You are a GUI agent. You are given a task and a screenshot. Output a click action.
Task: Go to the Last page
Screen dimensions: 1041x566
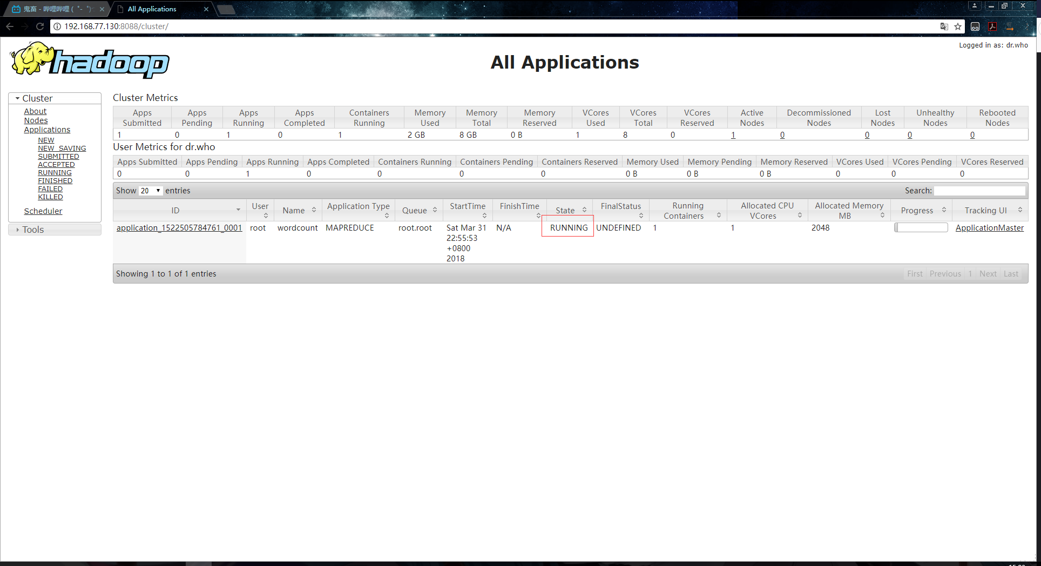click(x=1011, y=274)
